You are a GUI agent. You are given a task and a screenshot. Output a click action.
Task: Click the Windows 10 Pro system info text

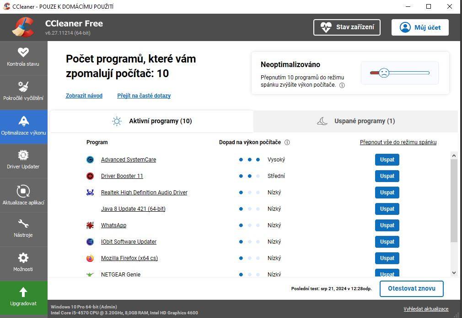coord(84,307)
